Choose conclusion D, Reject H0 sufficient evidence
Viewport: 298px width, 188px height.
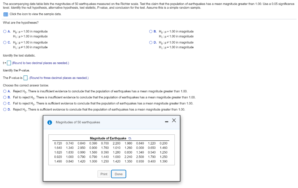pyautogui.click(x=4, y=109)
